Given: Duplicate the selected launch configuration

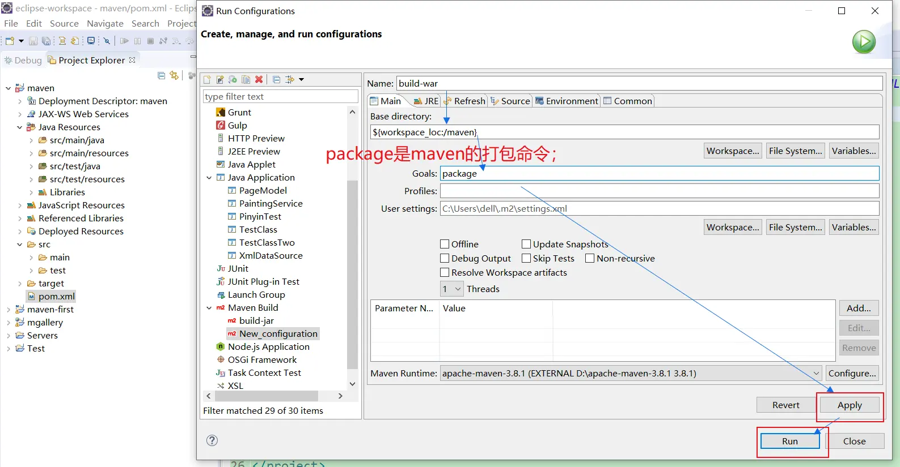Looking at the screenshot, I should [246, 80].
